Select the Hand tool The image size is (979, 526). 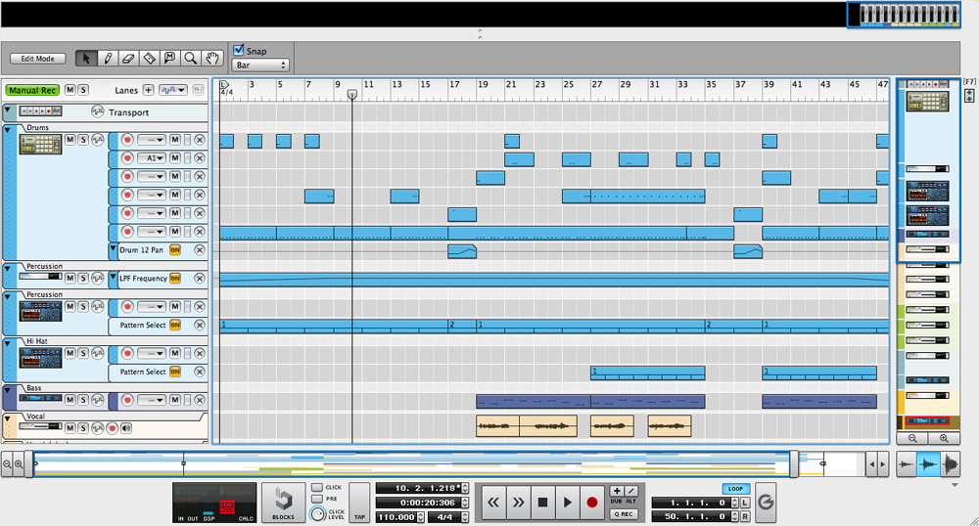click(x=212, y=58)
